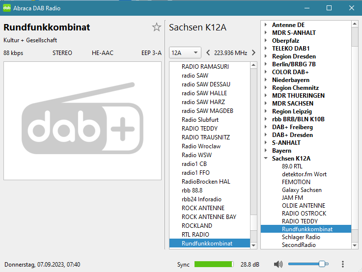Select ROCK ANTENNE in the service list
The height and width of the screenshot is (272, 362).
pyautogui.click(x=203, y=208)
